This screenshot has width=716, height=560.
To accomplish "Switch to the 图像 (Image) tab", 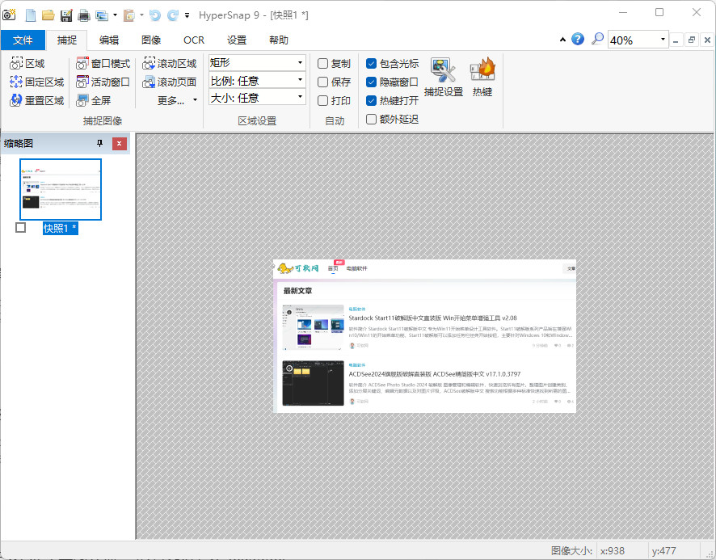I will click(151, 40).
